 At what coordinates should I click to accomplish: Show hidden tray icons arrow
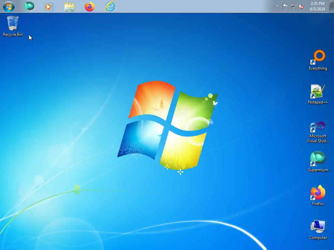point(277,6)
